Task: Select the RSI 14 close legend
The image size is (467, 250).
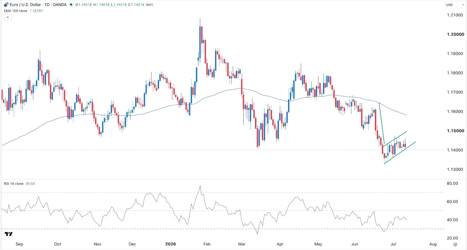Action: click(x=14, y=184)
